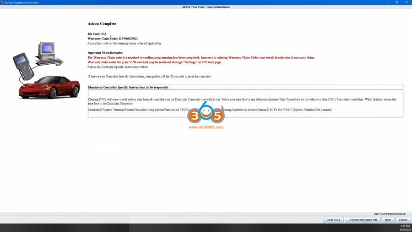Click the Clear DTCs button
This screenshot has height=232, width=412.
tap(333, 220)
